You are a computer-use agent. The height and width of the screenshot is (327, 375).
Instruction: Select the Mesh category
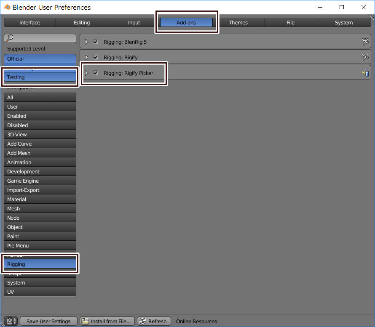(40, 208)
